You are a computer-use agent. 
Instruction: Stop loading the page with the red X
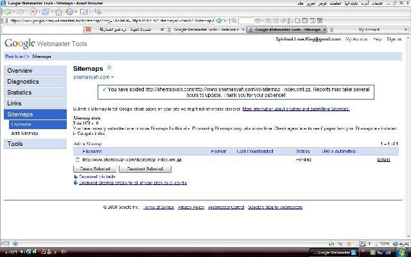point(33,12)
